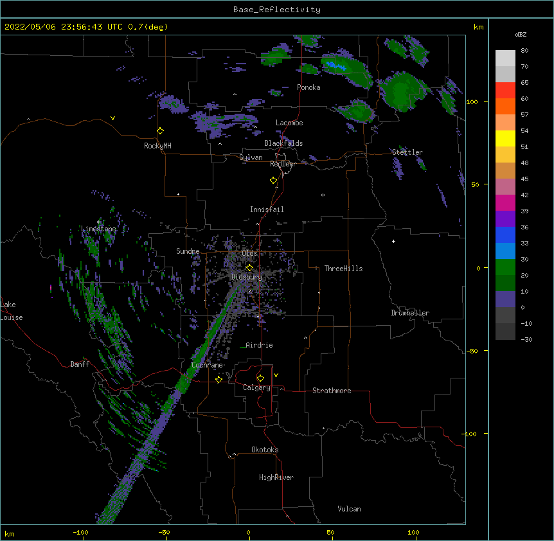Click the blue high-reflectivity cell east of Ponoka
The width and height of the screenshot is (554, 541).
(x=335, y=66)
